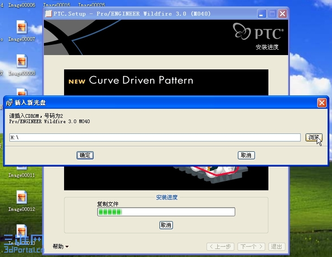Click the PTC.Setup title bar icon
This screenshot has height=257, width=332.
coord(48,14)
